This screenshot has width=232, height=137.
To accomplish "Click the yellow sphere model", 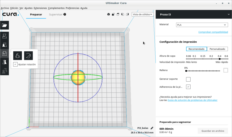I will point(78,77).
